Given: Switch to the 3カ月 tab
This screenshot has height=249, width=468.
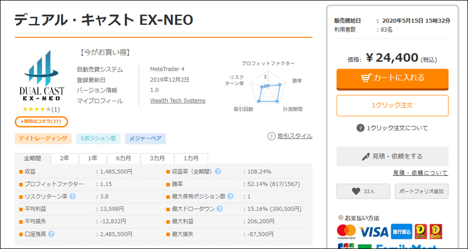Looking at the screenshot, I should 157,159.
